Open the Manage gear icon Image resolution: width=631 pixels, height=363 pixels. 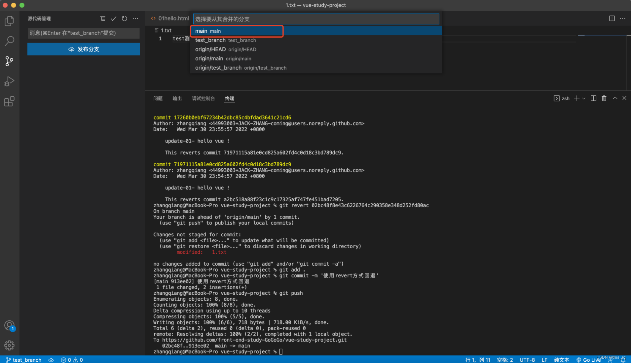coord(9,346)
